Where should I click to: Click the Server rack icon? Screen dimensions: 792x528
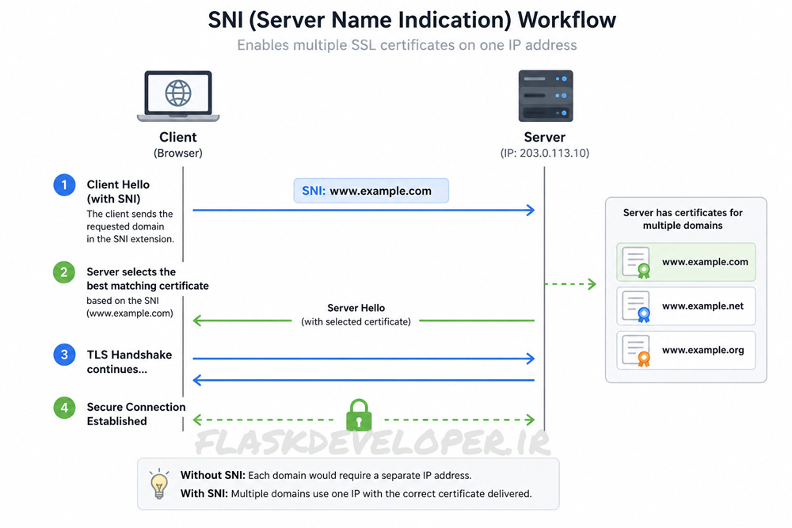[x=546, y=96]
